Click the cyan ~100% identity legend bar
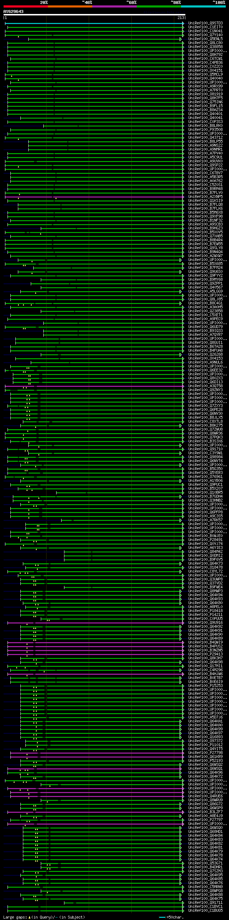Screen dimensions: 229x920 point(203,6)
